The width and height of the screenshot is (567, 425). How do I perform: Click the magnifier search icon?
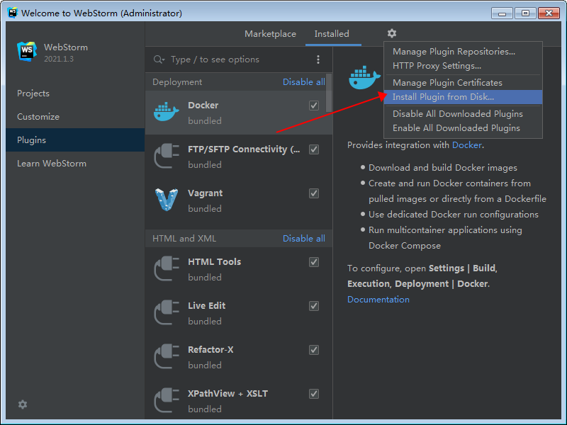tap(158, 59)
